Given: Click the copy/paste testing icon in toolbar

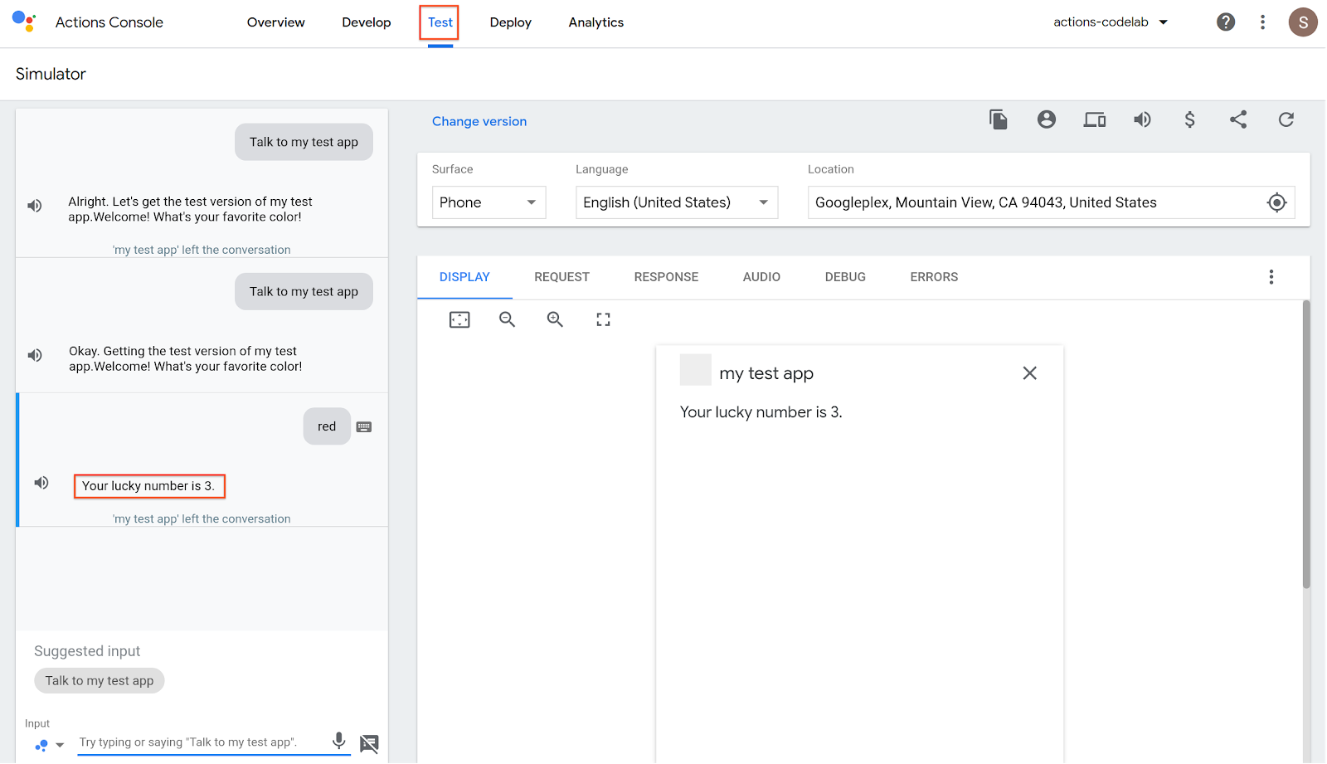Looking at the screenshot, I should 999,120.
